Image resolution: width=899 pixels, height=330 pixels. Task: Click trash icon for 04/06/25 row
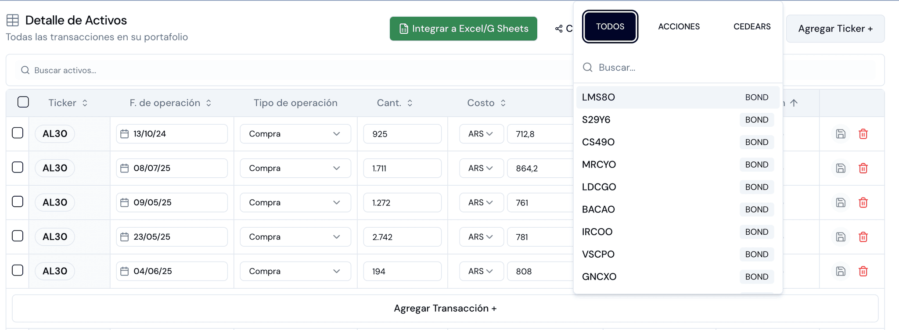(863, 271)
